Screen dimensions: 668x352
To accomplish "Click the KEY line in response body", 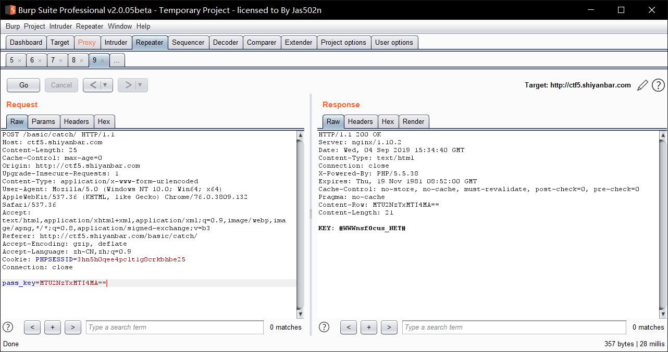I will [x=362, y=228].
